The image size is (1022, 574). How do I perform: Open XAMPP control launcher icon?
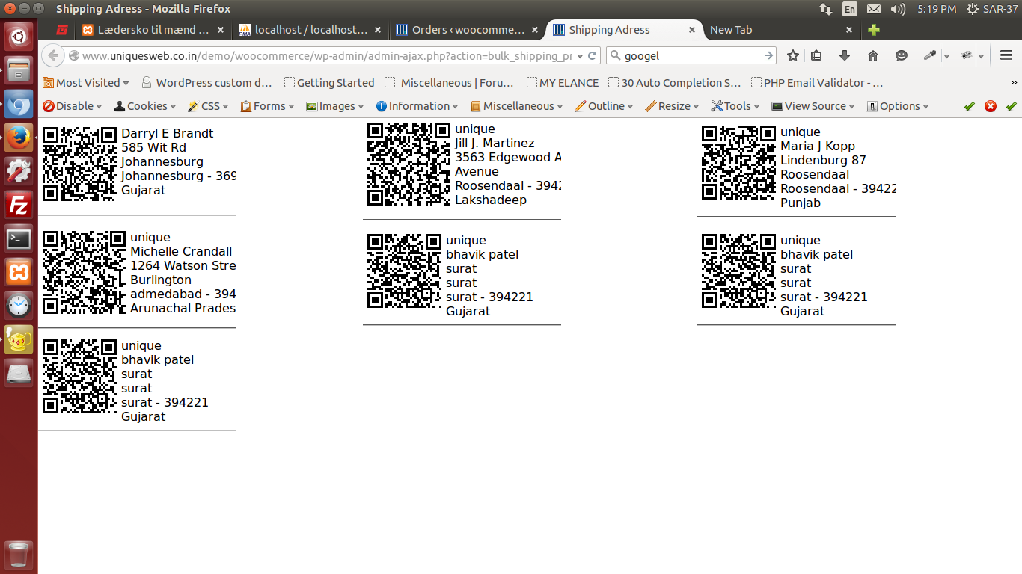pyautogui.click(x=19, y=272)
